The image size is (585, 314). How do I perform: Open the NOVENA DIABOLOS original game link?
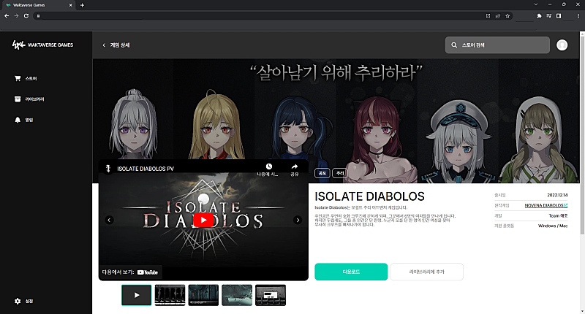tap(546, 205)
